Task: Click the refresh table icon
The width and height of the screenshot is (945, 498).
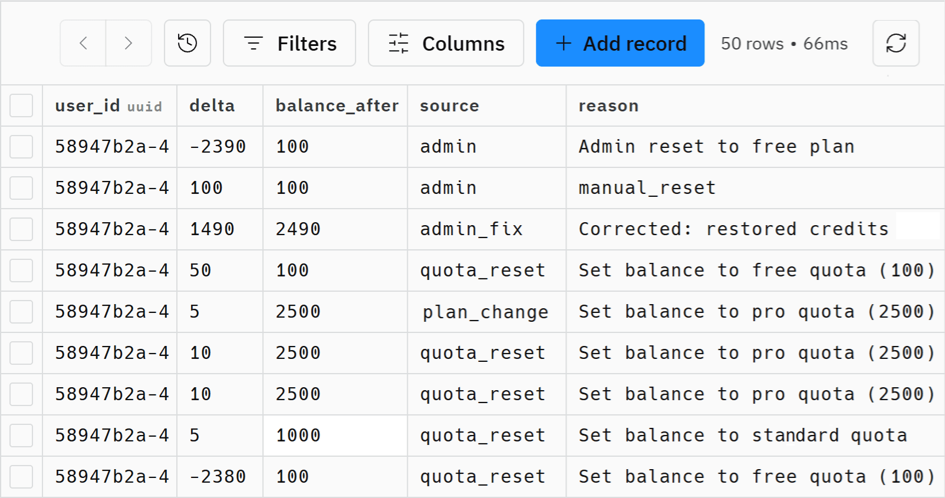Action: [895, 43]
